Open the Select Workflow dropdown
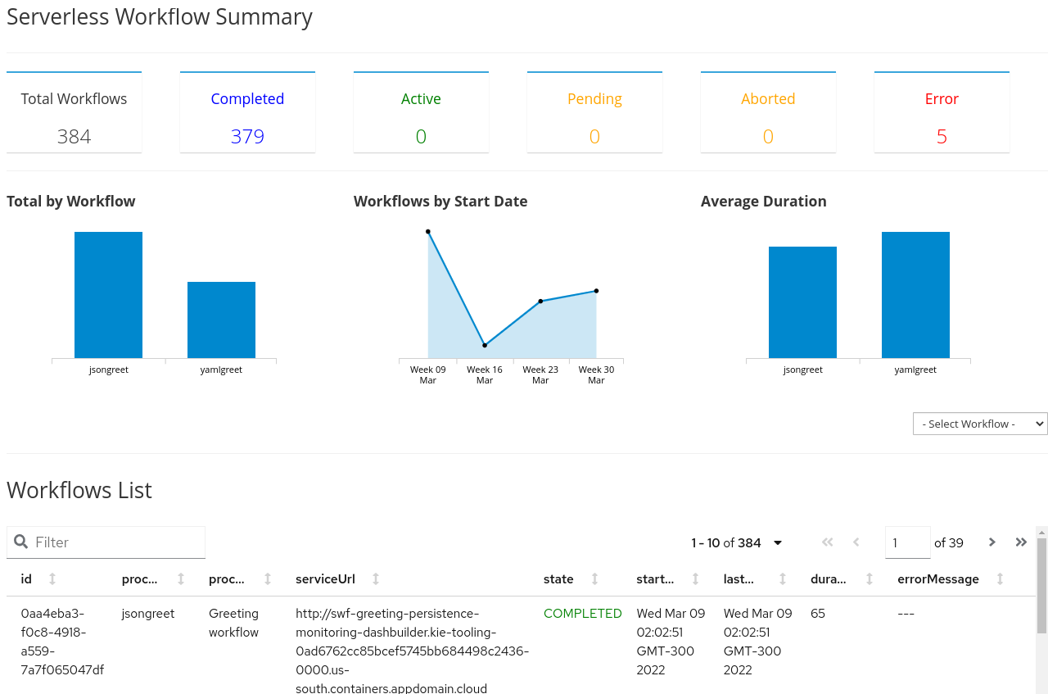The height and width of the screenshot is (694, 1048). pos(980,424)
